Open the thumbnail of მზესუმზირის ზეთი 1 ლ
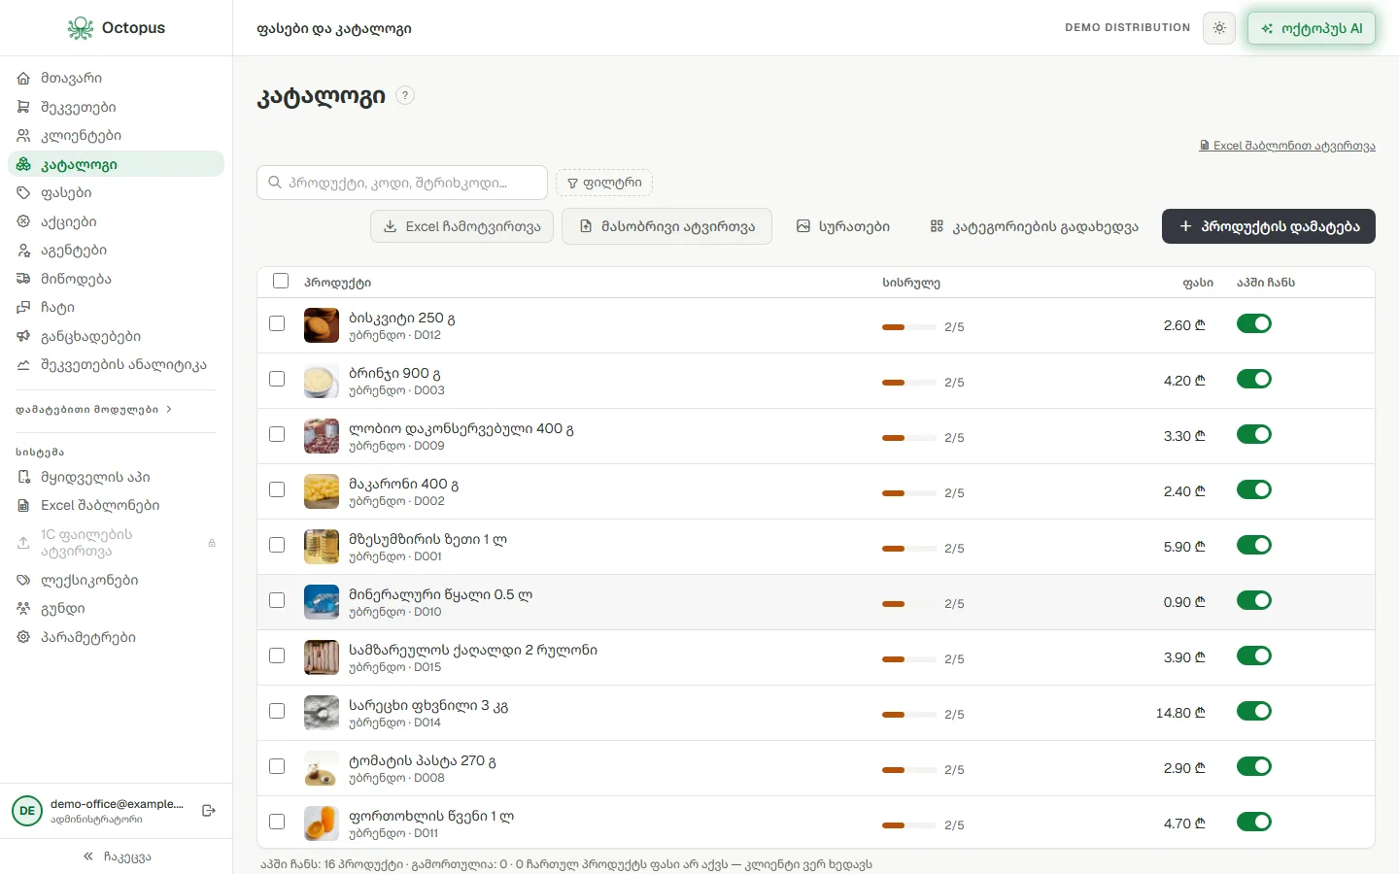Screen dimensions: 1399x874 tap(322, 547)
